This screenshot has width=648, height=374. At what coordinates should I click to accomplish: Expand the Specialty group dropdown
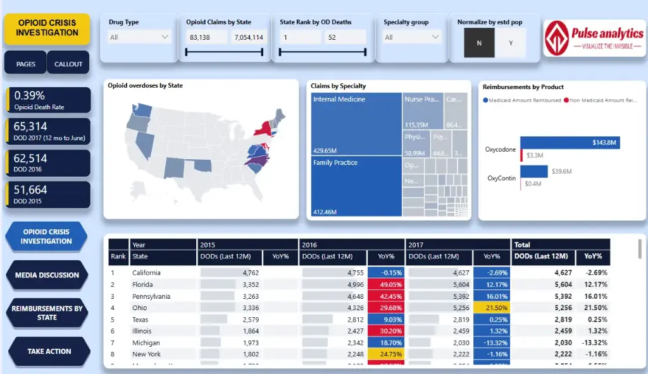click(x=412, y=37)
